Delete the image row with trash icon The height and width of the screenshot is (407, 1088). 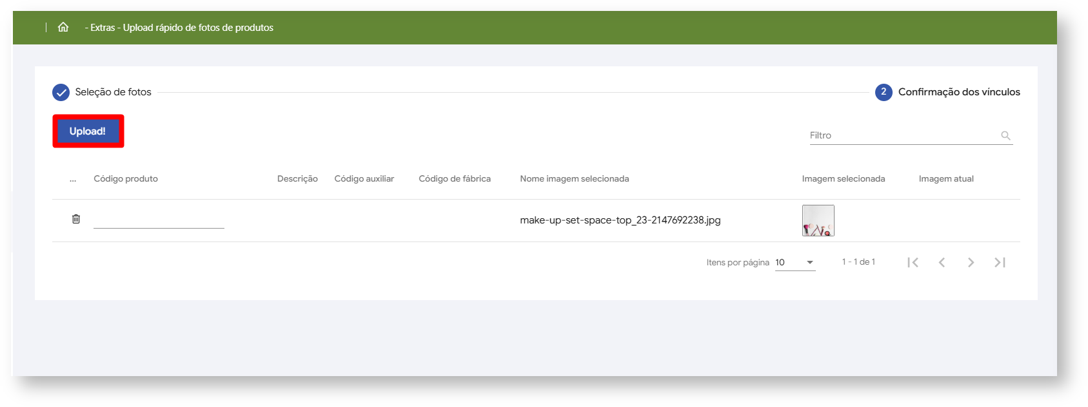[76, 219]
